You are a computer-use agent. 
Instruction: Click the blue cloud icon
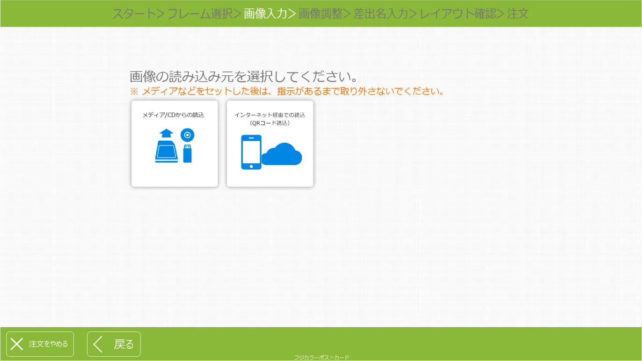click(282, 154)
